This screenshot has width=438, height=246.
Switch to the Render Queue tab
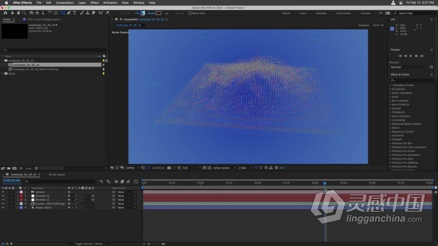coord(57,175)
